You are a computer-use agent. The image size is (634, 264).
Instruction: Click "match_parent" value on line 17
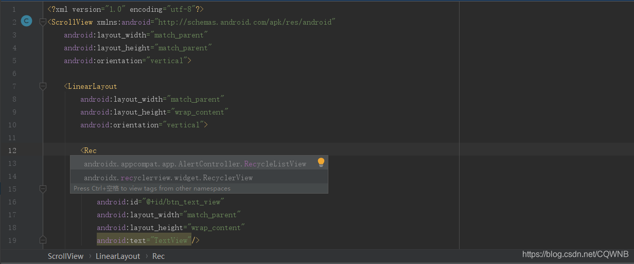[x=212, y=215]
